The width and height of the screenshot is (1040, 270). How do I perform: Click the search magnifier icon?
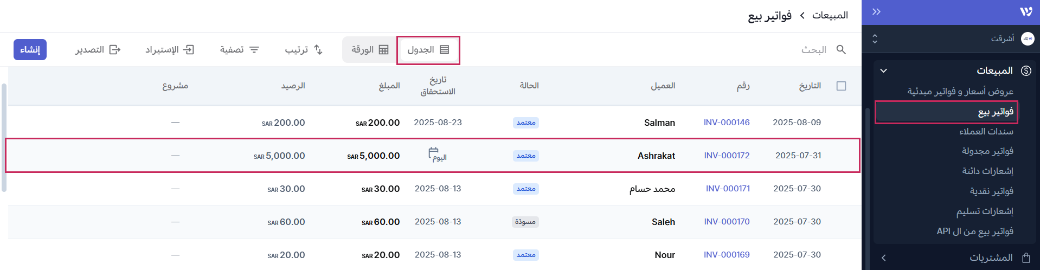[841, 50]
